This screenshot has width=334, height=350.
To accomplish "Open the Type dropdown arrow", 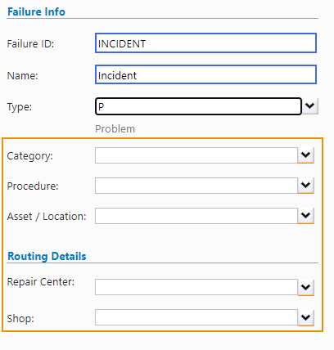I will tap(310, 106).
